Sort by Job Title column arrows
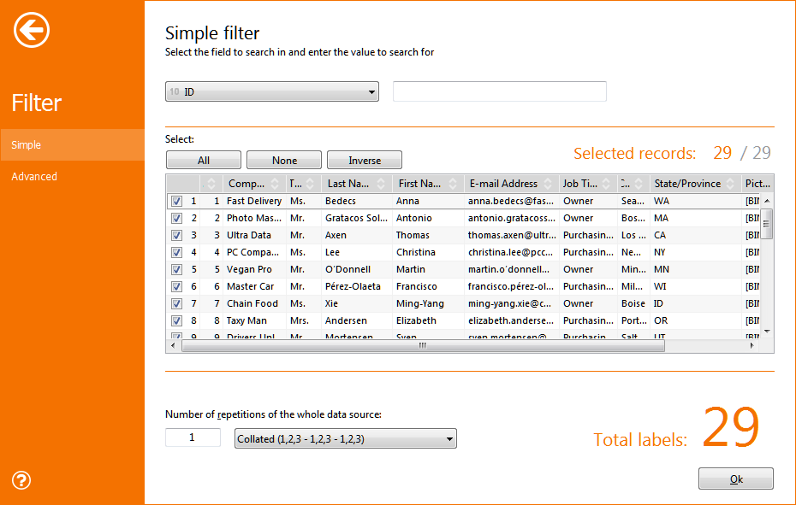The width and height of the screenshot is (796, 505). pyautogui.click(x=607, y=184)
